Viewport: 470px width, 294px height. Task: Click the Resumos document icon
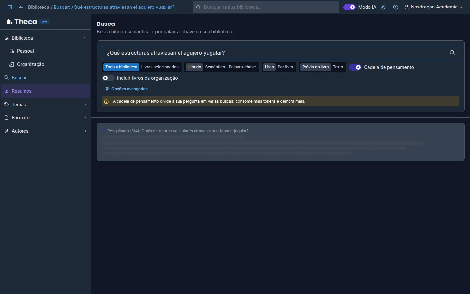[7, 91]
